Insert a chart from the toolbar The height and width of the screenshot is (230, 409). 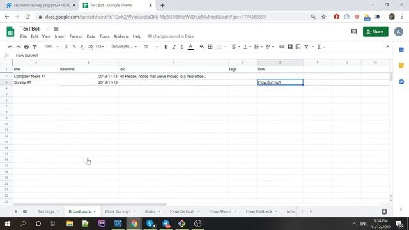[x=298, y=47]
